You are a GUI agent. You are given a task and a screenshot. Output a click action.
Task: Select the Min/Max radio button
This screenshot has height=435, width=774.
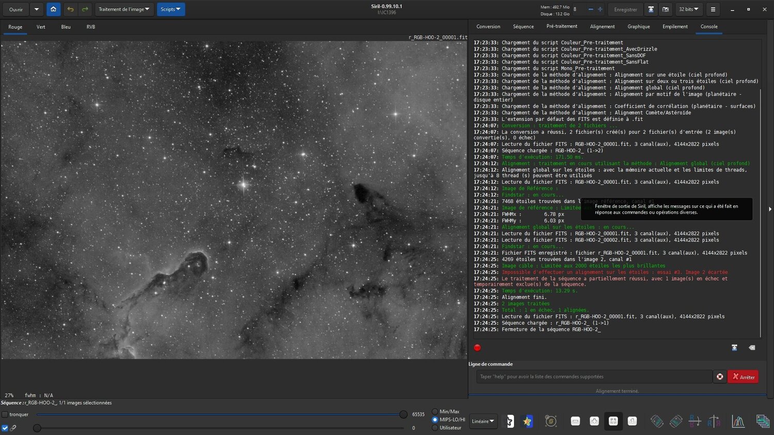coord(435,412)
